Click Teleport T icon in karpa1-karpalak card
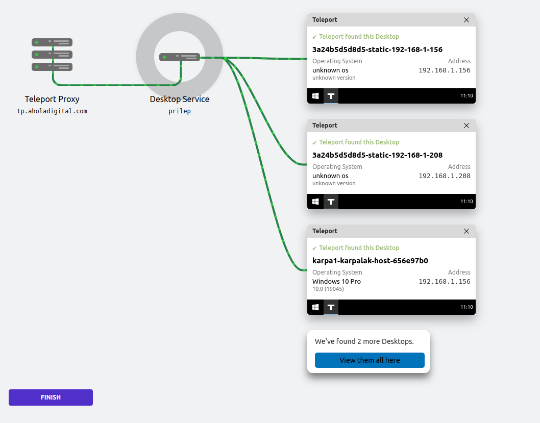The image size is (540, 423). click(x=331, y=307)
